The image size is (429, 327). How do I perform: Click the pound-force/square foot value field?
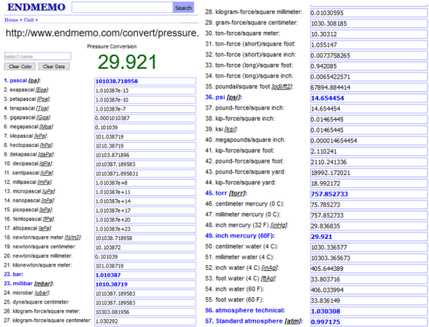click(369, 162)
